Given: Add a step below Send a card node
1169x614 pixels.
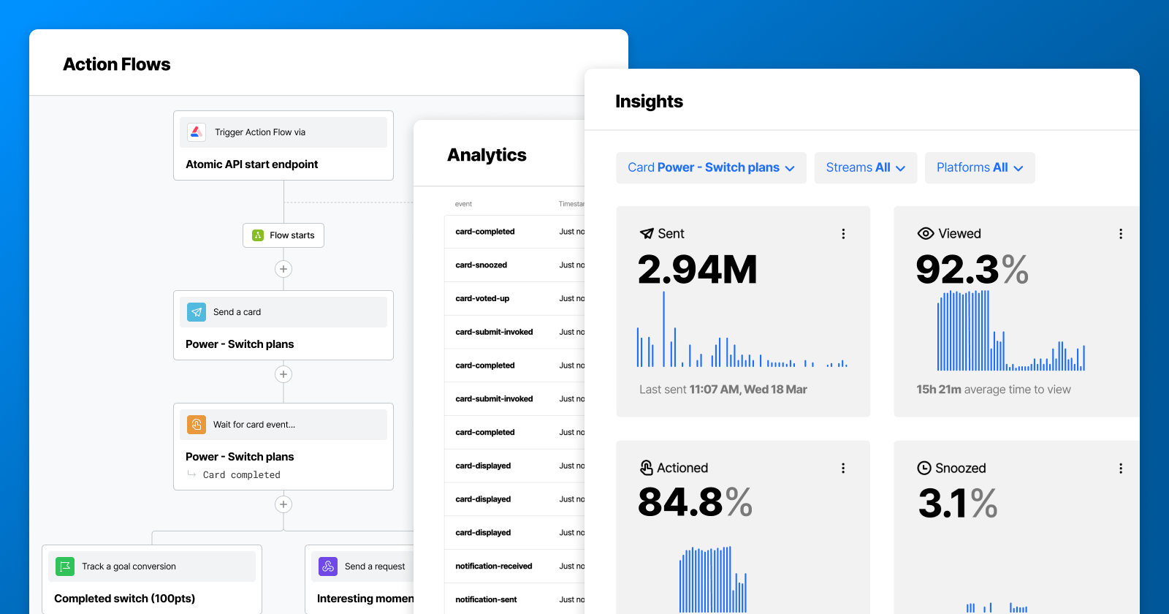Looking at the screenshot, I should [283, 374].
